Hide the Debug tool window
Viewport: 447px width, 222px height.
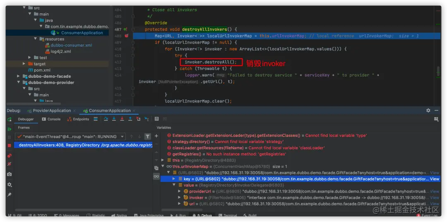point(436,110)
